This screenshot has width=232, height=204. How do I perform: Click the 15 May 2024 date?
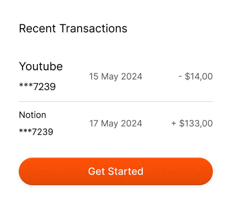pos(116,76)
